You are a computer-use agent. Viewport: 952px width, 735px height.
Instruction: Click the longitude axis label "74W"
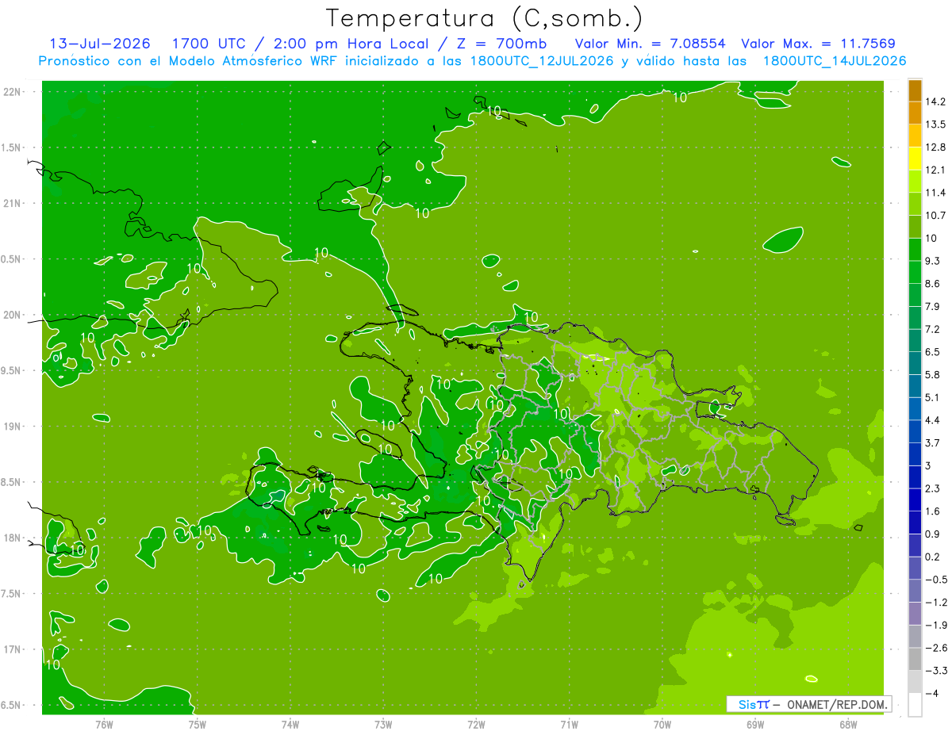tap(290, 725)
